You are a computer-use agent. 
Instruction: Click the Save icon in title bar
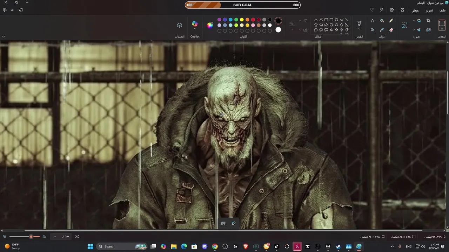pyautogui.click(x=402, y=10)
